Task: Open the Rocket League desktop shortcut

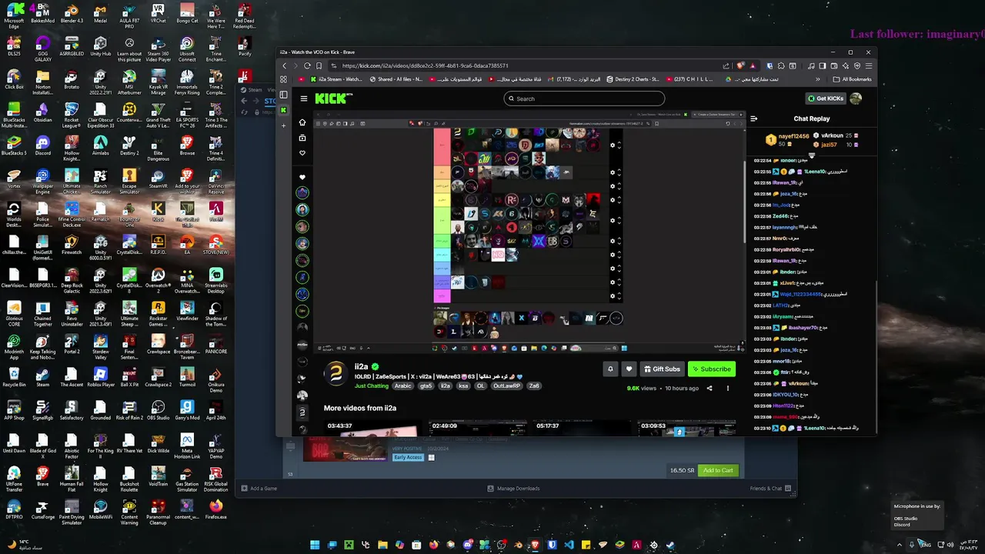Action: tap(72, 115)
